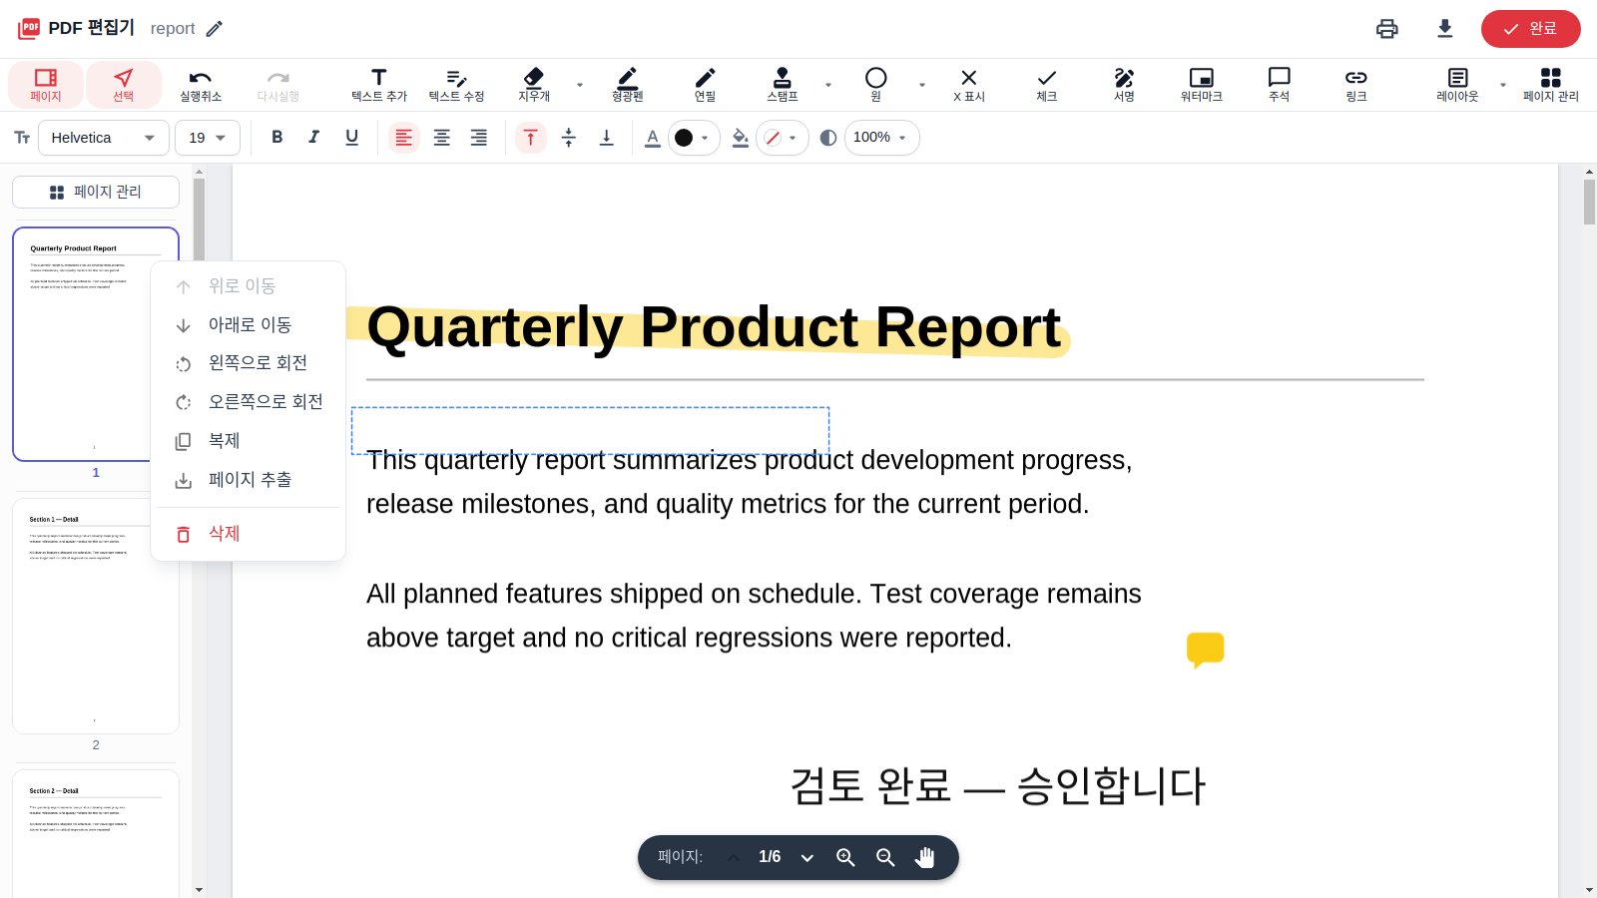Image resolution: width=1597 pixels, height=898 pixels.
Task: Open 페이지 관리 in top toolbar
Action: pyautogui.click(x=1551, y=85)
